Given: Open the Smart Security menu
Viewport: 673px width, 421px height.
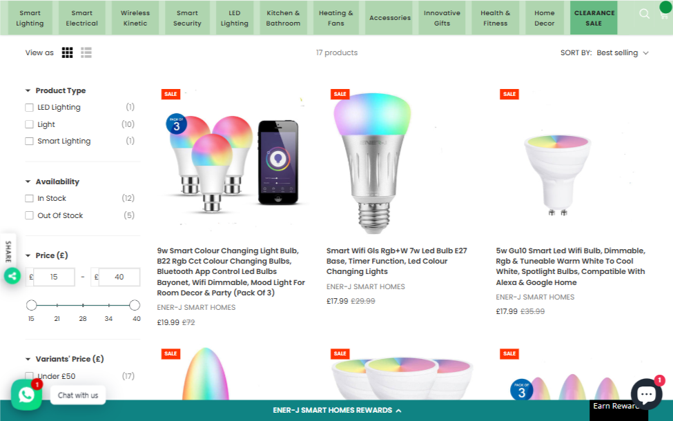Looking at the screenshot, I should (187, 18).
